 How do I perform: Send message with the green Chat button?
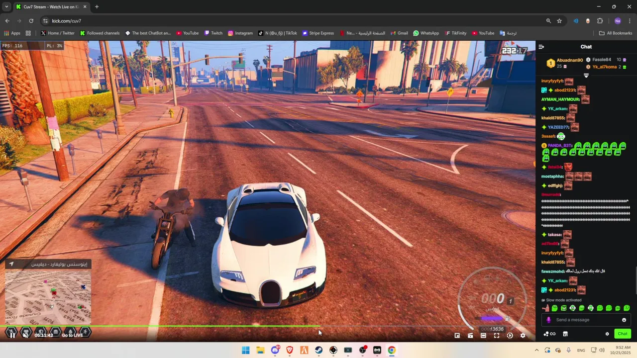[x=622, y=334]
